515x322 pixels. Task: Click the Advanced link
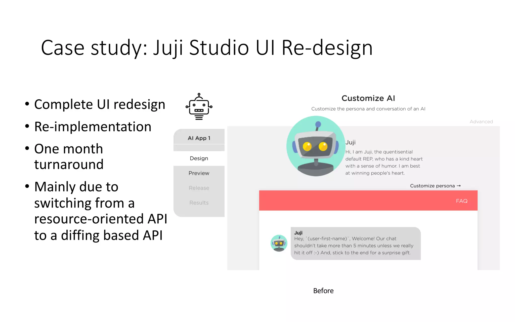(x=481, y=122)
